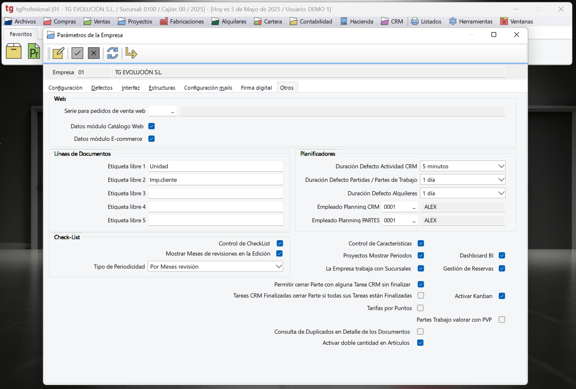This screenshot has height=389, width=576.
Task: Expand Tipo de Periodicidad dropdown
Action: click(x=216, y=267)
